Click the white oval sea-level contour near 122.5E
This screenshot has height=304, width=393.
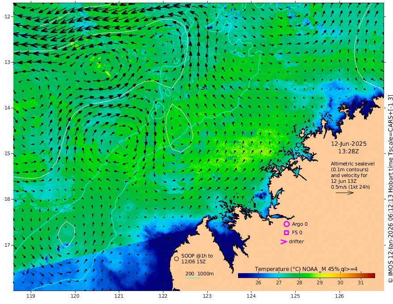[179, 128]
